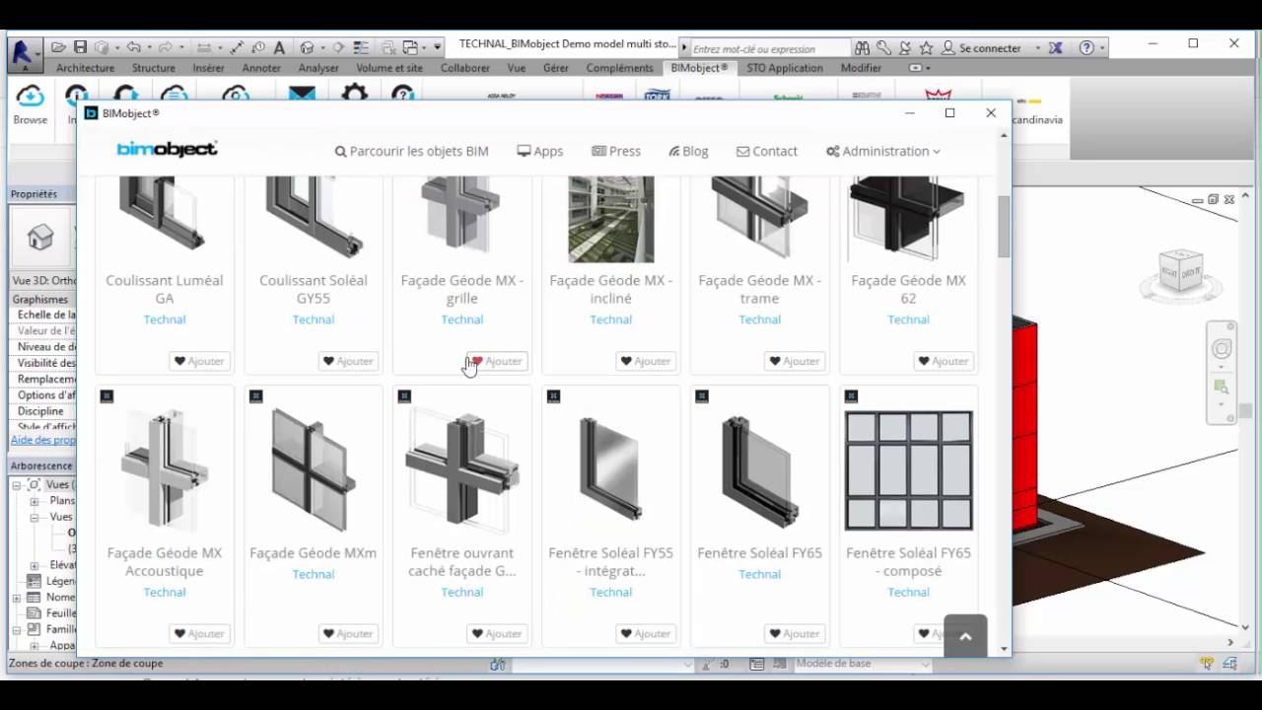1262x710 pixels.
Task: Click the crown brand logo in ribbon
Action: tap(938, 95)
